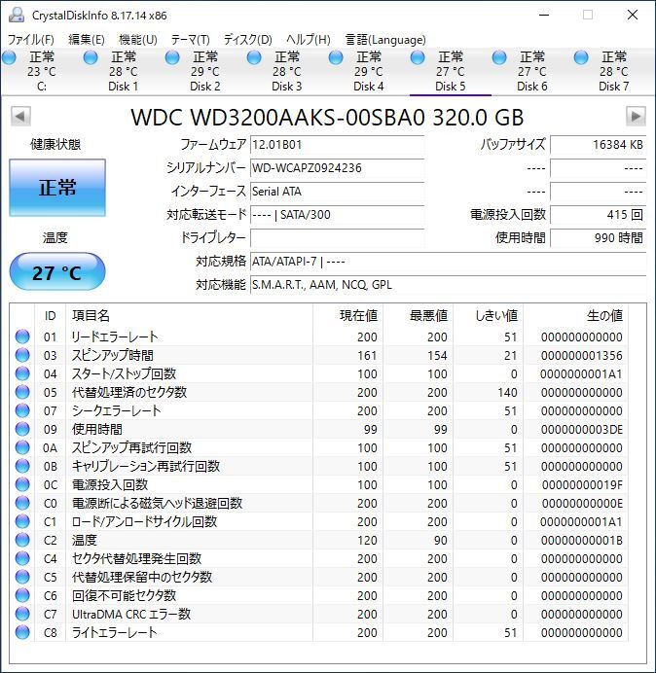Click status orb for ID 09 使用時間
Screen dimensions: 656x673
(x=22, y=429)
